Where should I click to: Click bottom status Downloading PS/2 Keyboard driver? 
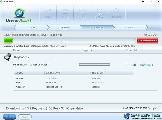coord(45,108)
